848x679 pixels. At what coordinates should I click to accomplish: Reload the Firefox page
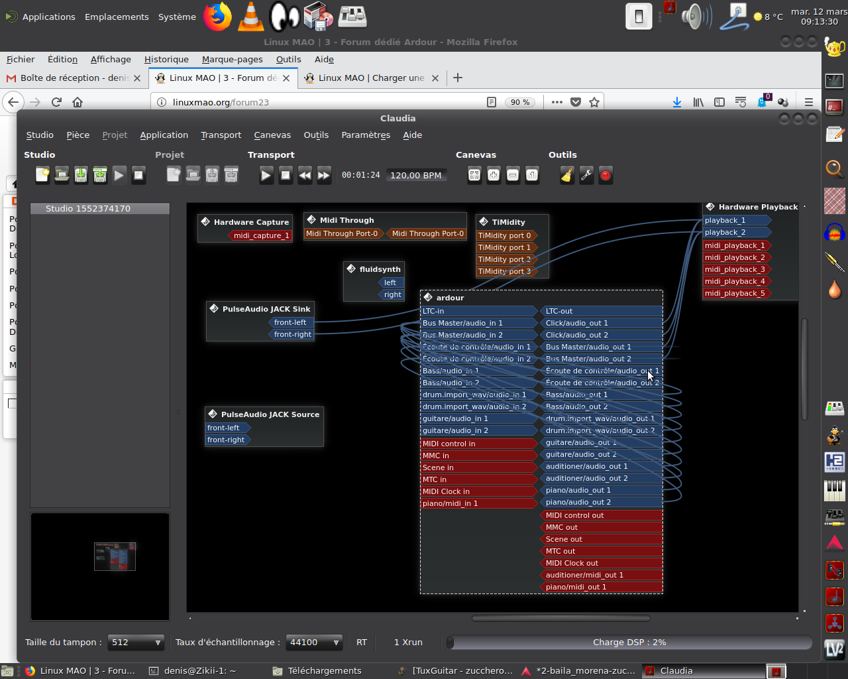tap(56, 102)
